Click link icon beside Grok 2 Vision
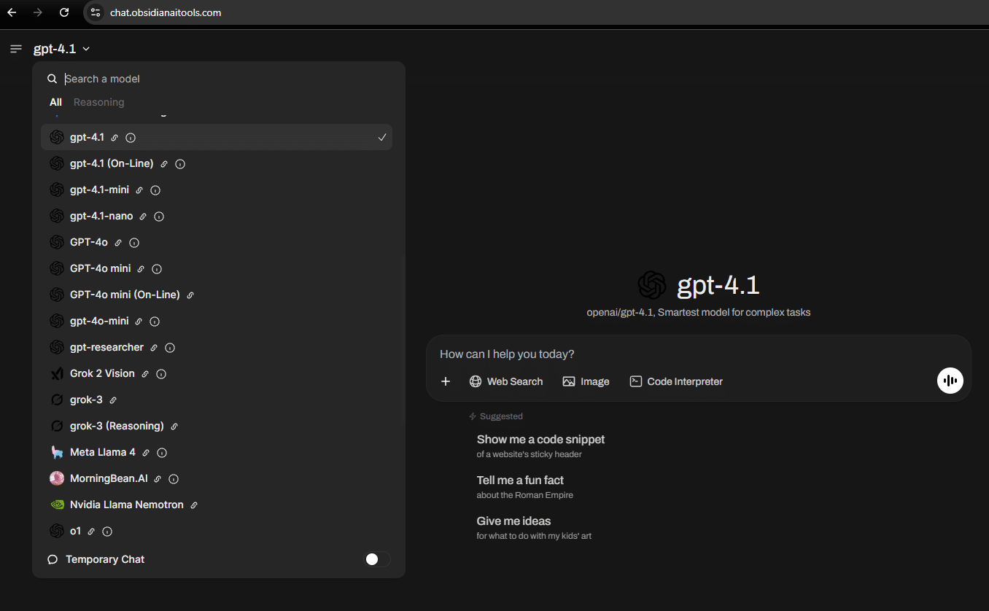 [x=145, y=374]
